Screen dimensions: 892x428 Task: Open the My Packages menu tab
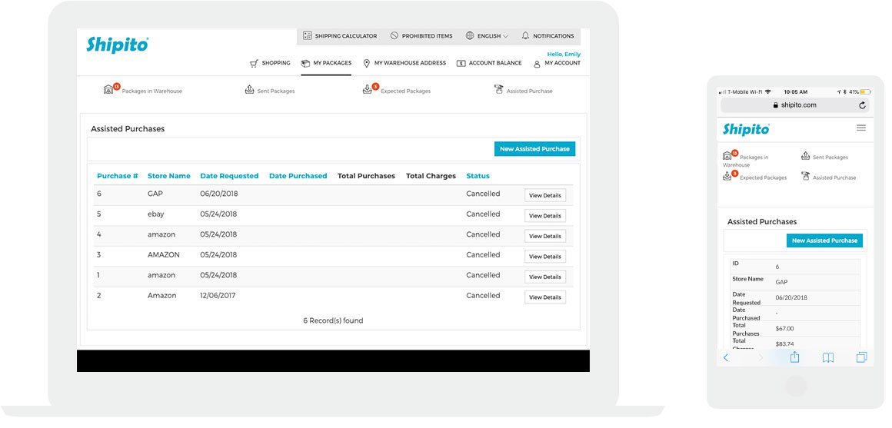coord(326,63)
